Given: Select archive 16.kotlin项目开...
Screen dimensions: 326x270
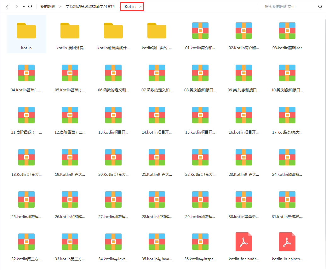Looking at the screenshot, I should click(x=244, y=118).
